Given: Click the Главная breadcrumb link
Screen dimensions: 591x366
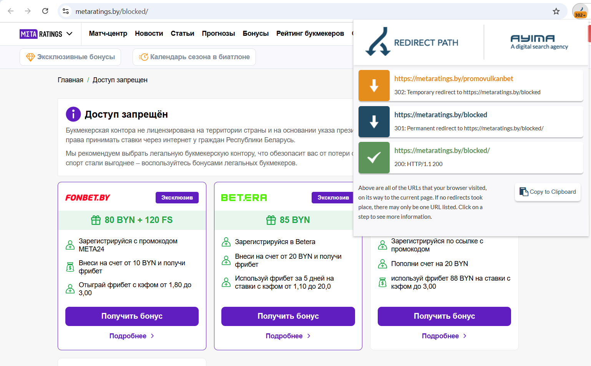Looking at the screenshot, I should pyautogui.click(x=70, y=80).
